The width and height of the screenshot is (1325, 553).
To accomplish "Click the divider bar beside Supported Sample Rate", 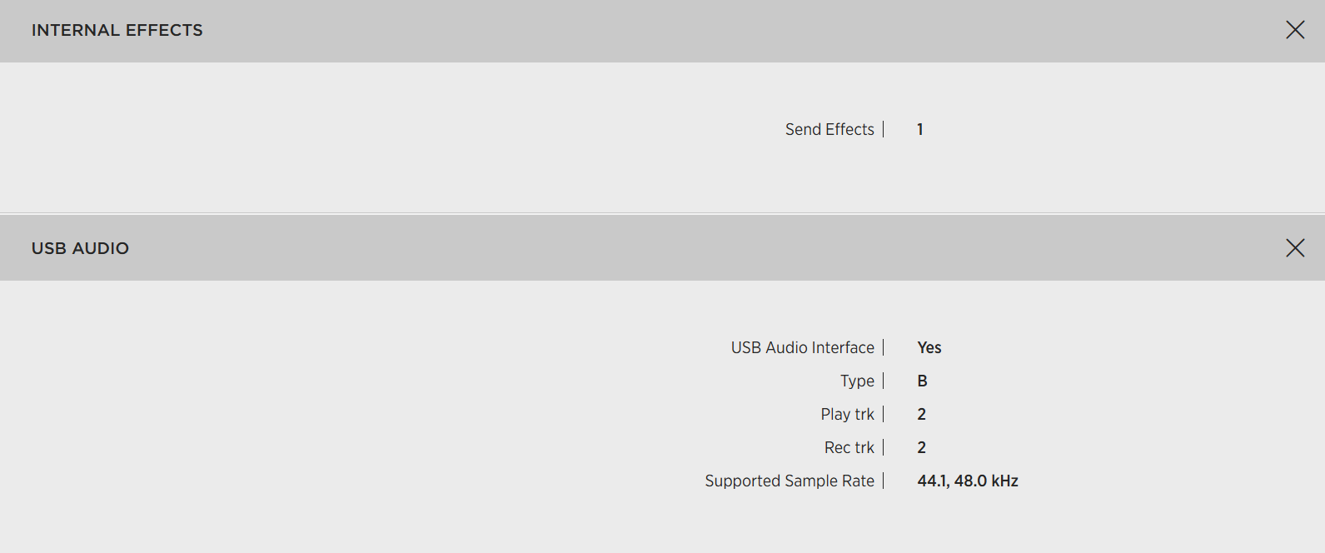I will click(x=884, y=481).
